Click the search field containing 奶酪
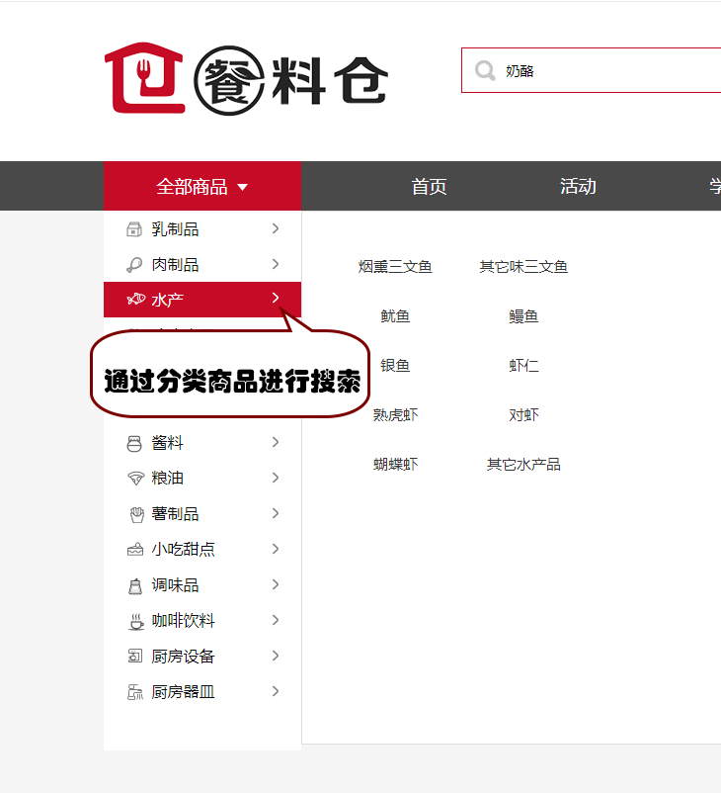The width and height of the screenshot is (721, 793). [x=602, y=71]
